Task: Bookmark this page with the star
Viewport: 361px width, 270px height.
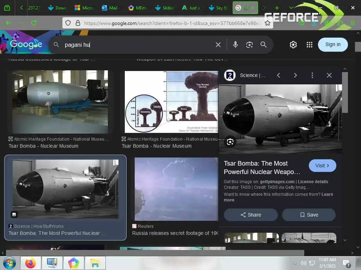Action: (x=267, y=23)
